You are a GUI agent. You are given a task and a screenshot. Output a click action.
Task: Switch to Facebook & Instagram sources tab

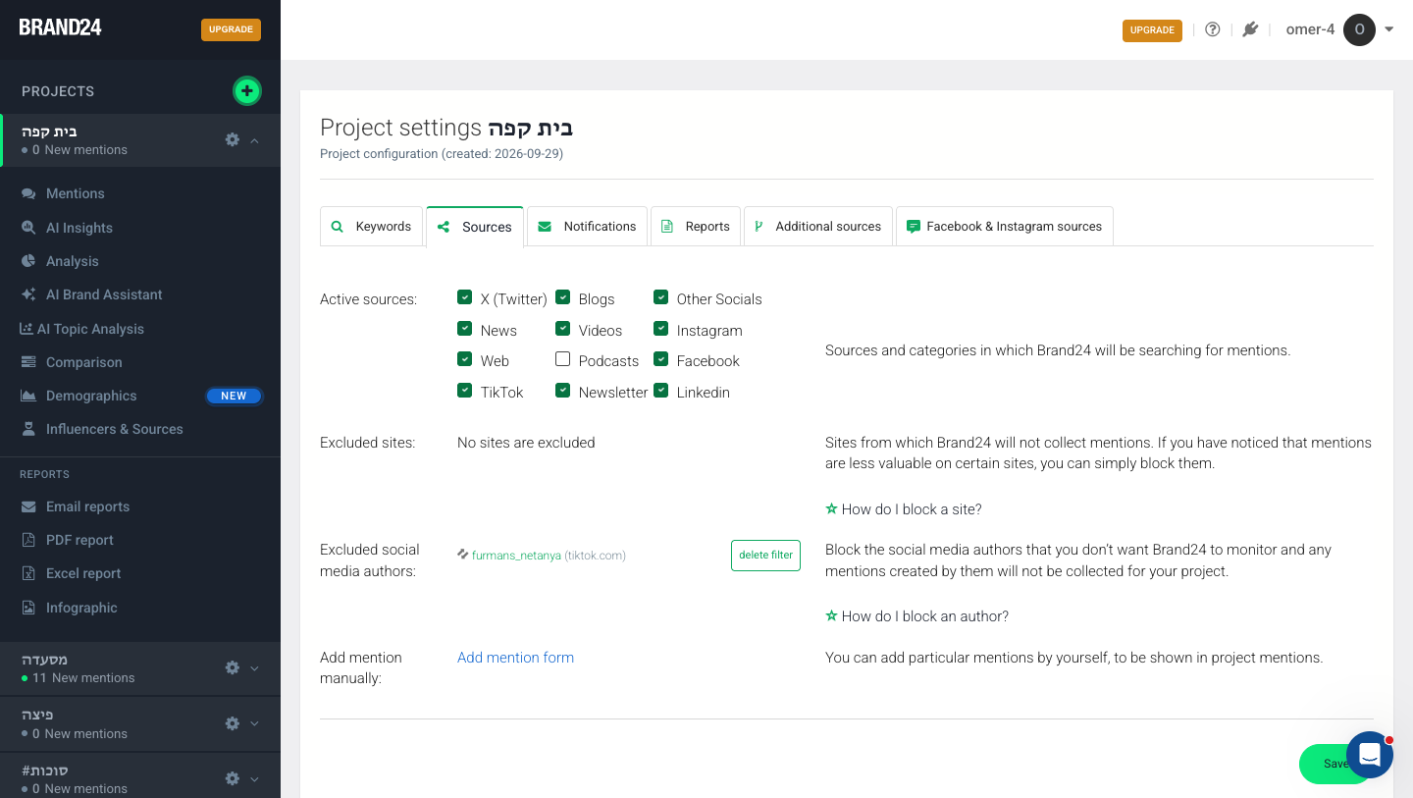[x=1005, y=226]
